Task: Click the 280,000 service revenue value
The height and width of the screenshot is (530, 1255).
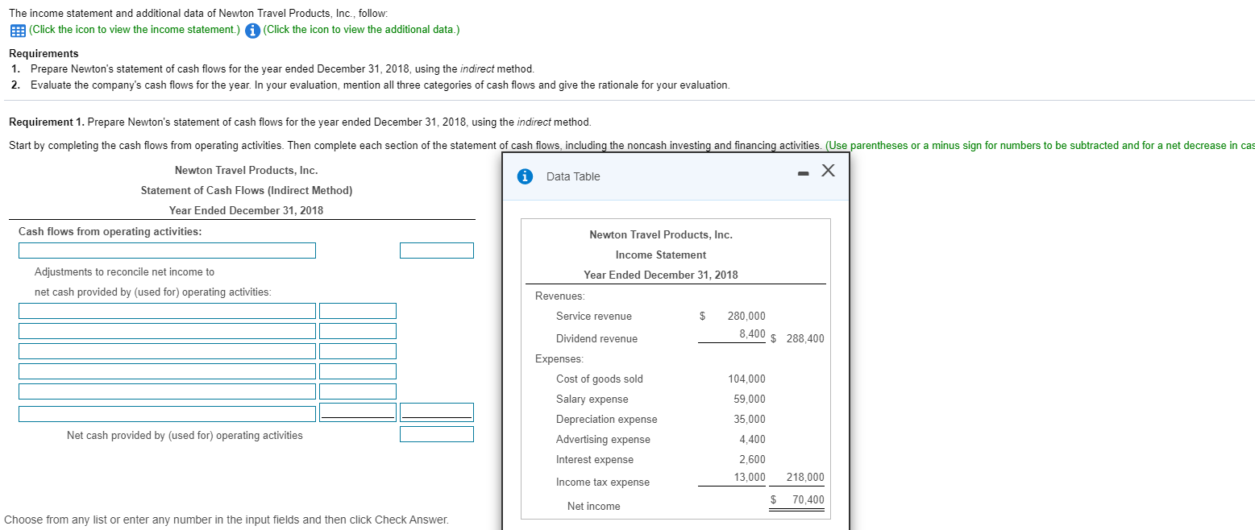Action: pyautogui.click(x=746, y=317)
